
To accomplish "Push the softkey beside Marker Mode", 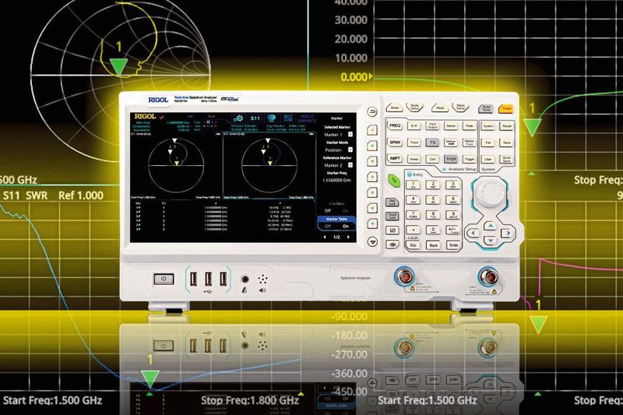I will (x=372, y=146).
